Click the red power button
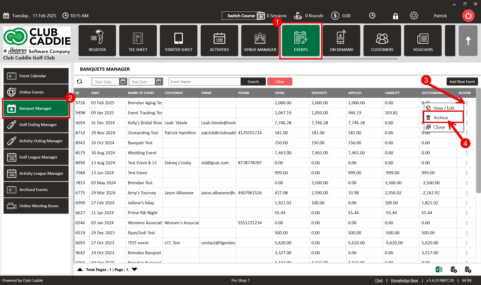481x285 pixels. click(x=468, y=16)
